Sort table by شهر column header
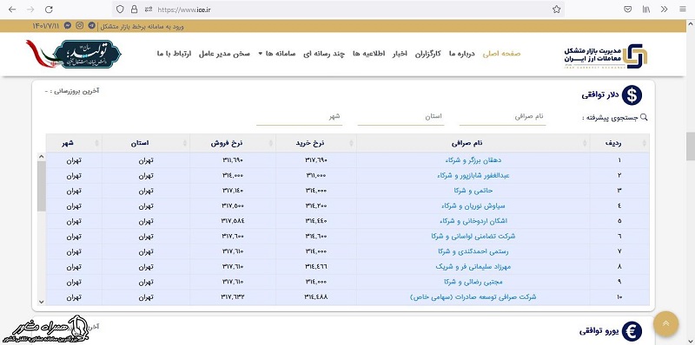Image resolution: width=695 pixels, height=345 pixels. 74,143
